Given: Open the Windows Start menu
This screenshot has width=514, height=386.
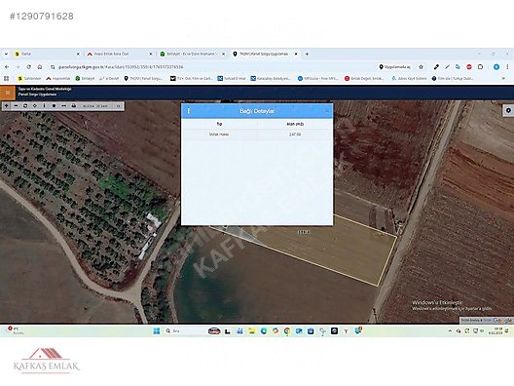Looking at the screenshot, I should pos(157,330).
